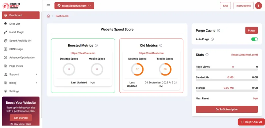Click the Stats dealfuel.com link

[x=244, y=55]
